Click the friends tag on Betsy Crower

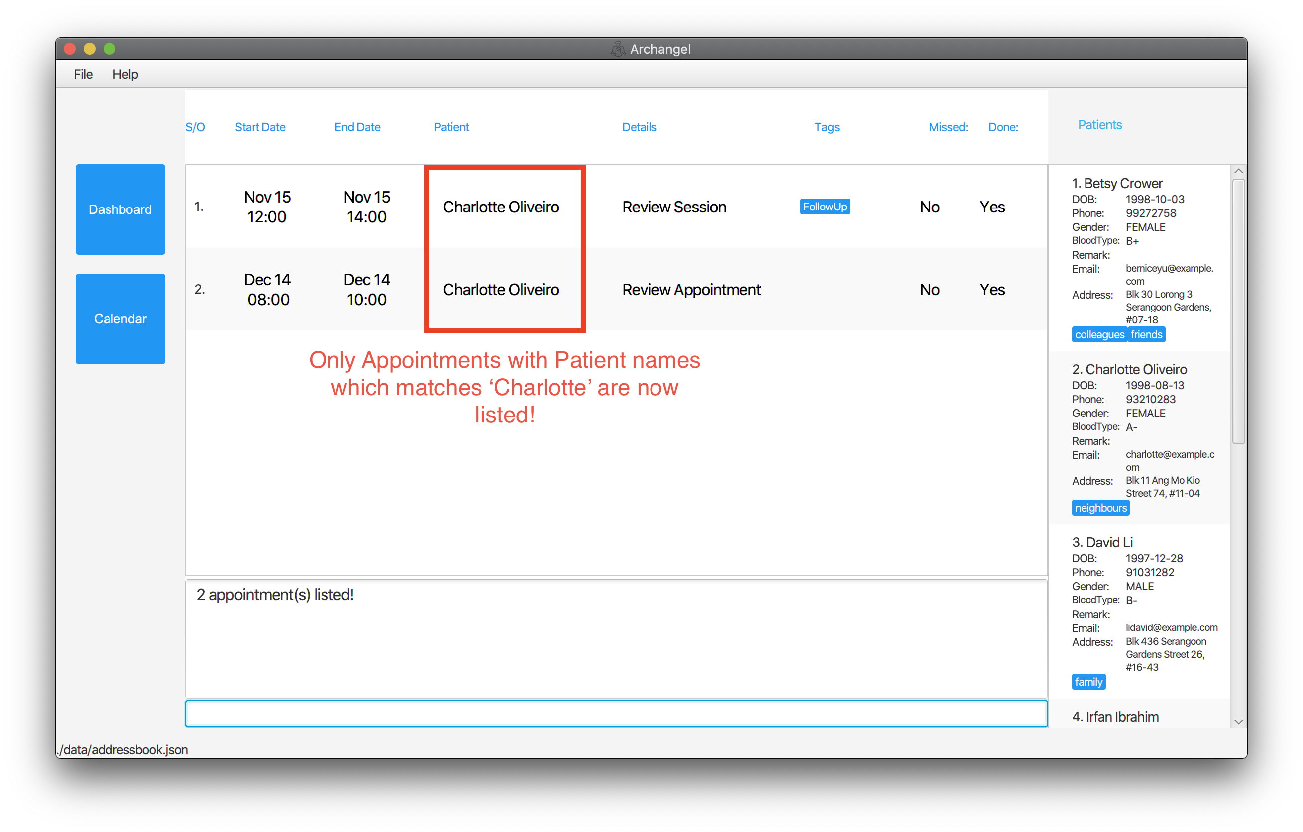coord(1146,335)
